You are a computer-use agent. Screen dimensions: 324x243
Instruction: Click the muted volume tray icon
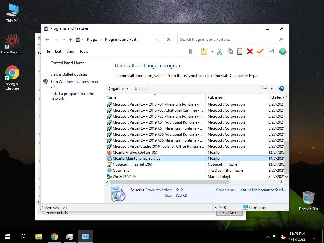point(283,237)
